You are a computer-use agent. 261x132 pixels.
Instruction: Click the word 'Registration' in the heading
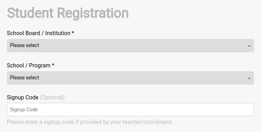coord(93,13)
